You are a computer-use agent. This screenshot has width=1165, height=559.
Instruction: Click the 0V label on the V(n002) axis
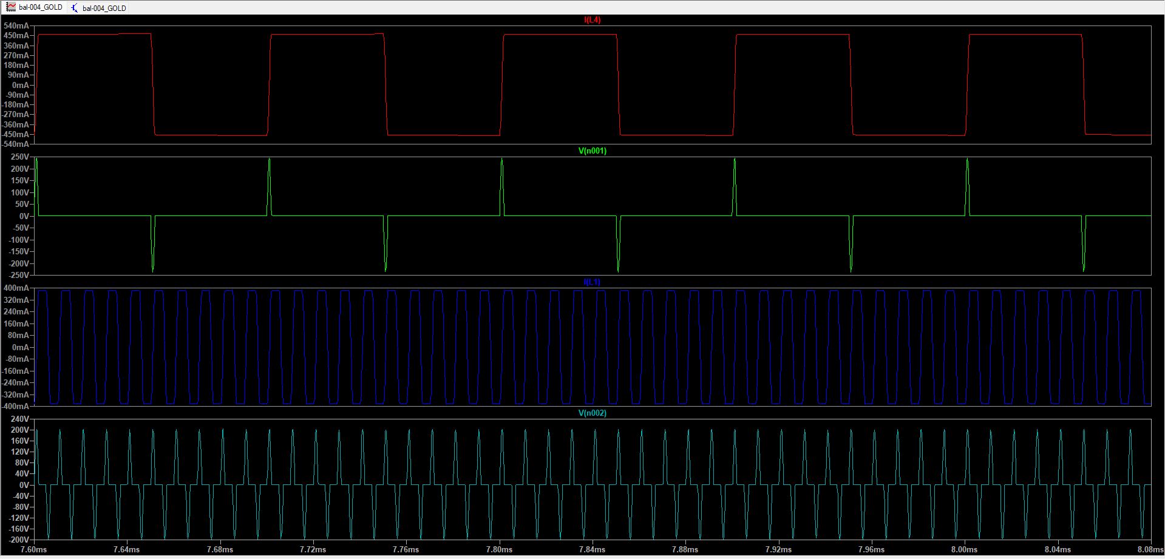(24, 485)
